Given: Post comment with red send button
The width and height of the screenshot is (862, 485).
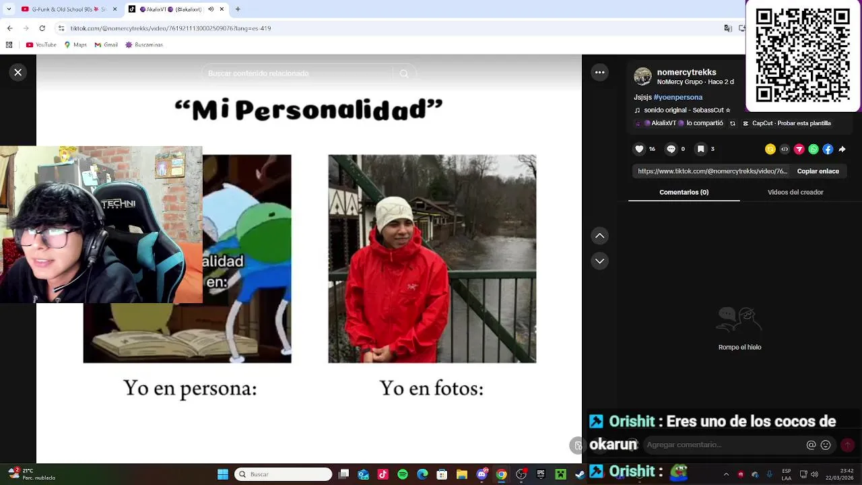Looking at the screenshot, I should point(847,445).
